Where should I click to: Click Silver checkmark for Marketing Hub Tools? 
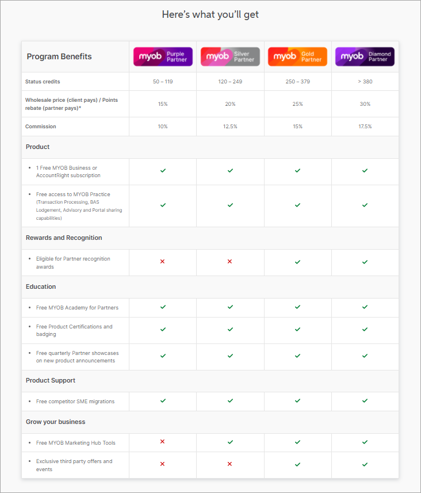[230, 442]
